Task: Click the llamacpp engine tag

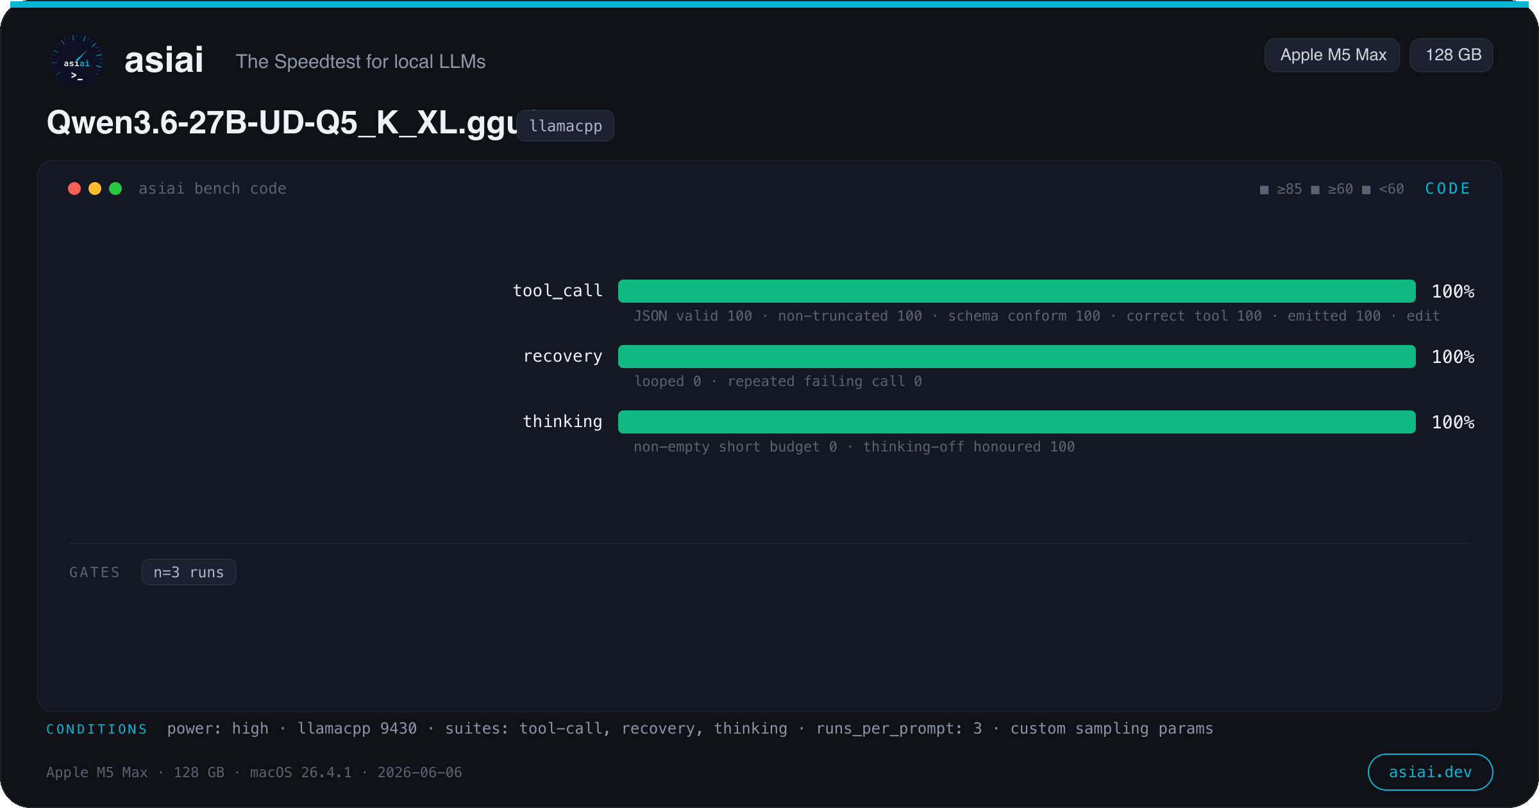Action: coord(566,126)
